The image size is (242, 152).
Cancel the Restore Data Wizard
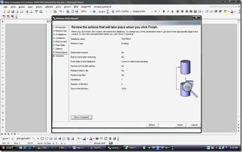[194, 125]
